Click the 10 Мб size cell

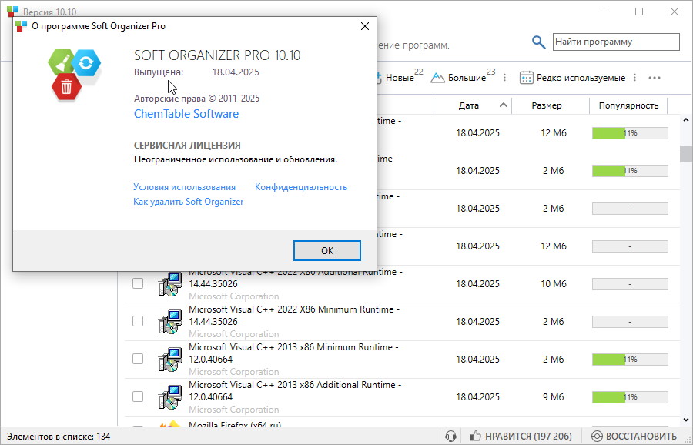pos(554,283)
